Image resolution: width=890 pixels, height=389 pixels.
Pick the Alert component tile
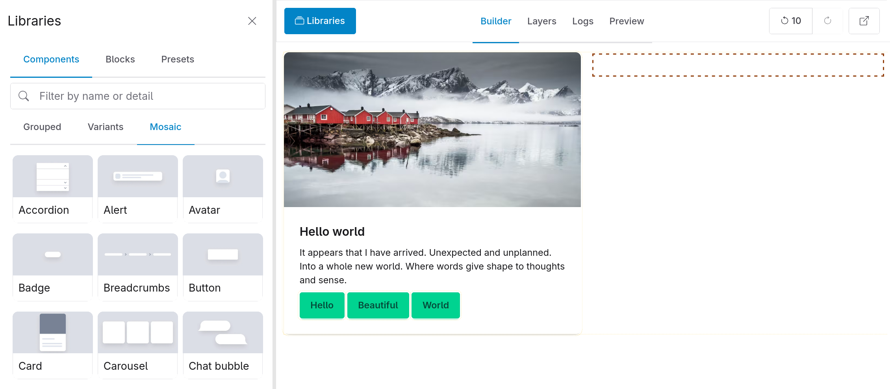tap(138, 189)
